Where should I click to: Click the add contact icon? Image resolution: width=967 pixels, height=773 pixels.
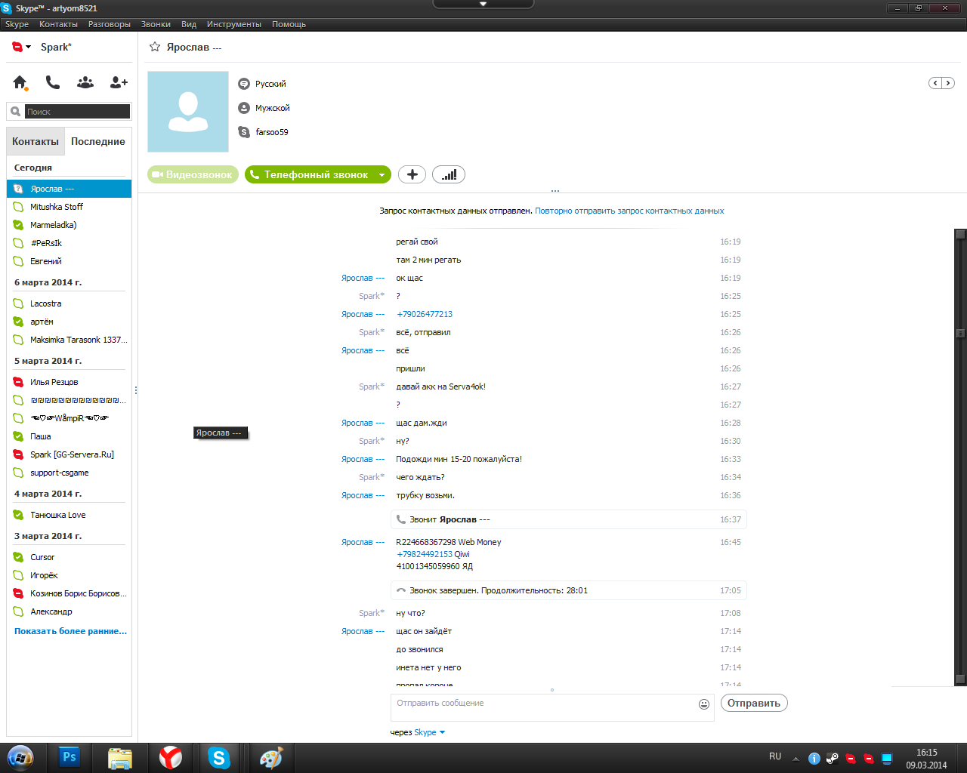click(x=119, y=82)
